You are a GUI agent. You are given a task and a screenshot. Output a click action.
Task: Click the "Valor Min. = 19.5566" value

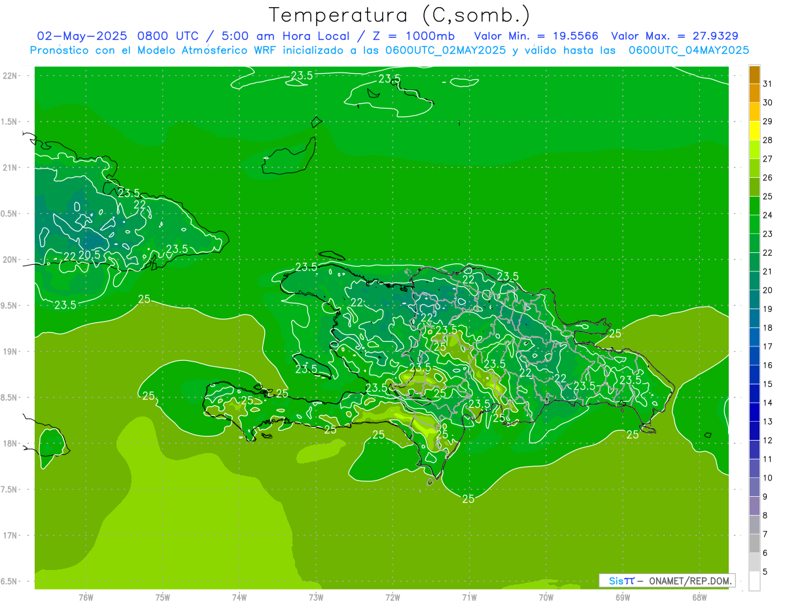[536, 36]
